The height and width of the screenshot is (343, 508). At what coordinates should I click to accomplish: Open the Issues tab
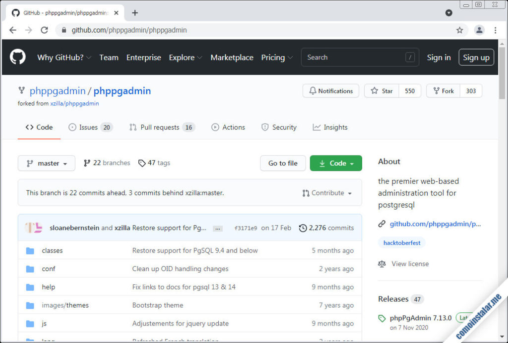click(90, 127)
